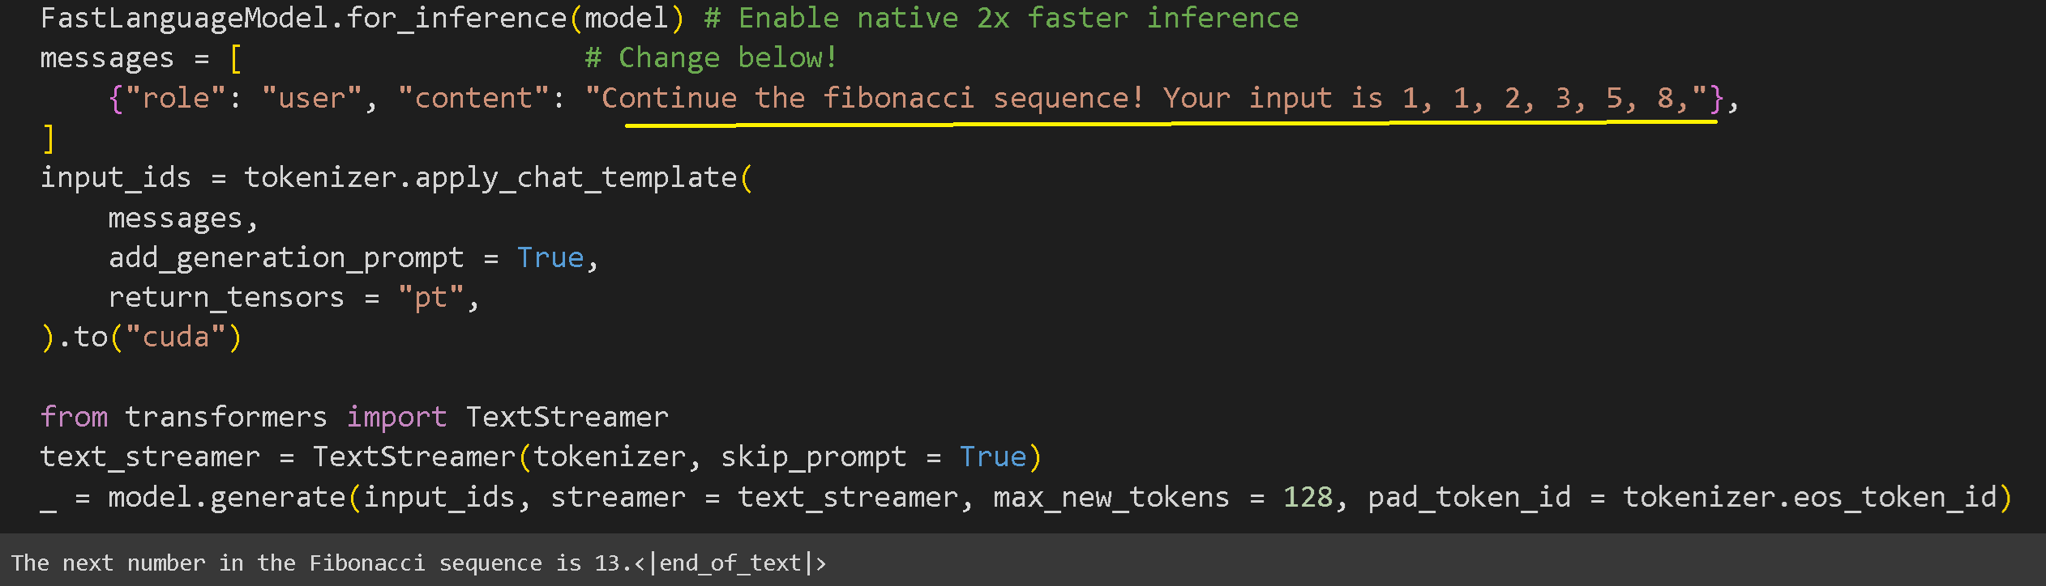The image size is (2046, 586).
Task: Click the TextStreamer name in import line
Action: (567, 418)
